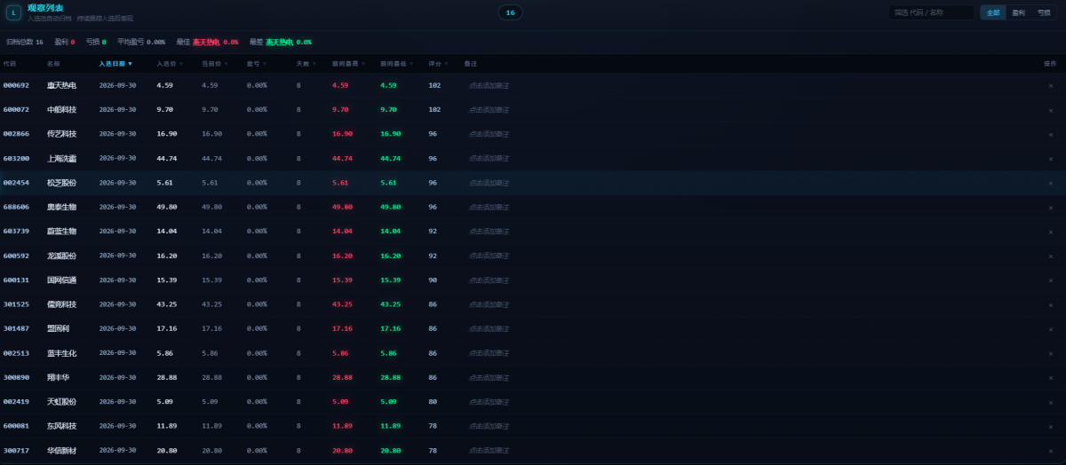
Task: Select the stock name 华信新材
Action: (x=61, y=451)
